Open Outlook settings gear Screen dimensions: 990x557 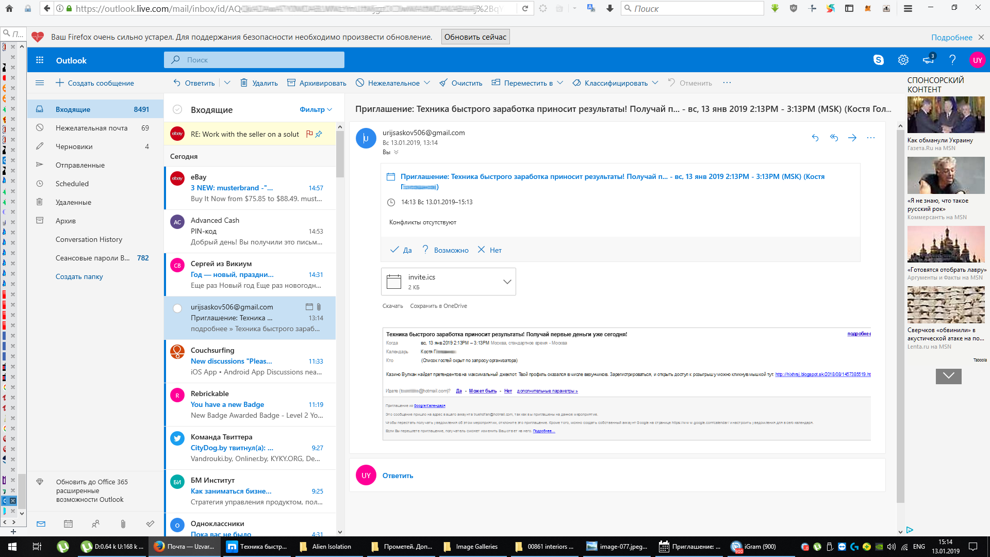(903, 60)
